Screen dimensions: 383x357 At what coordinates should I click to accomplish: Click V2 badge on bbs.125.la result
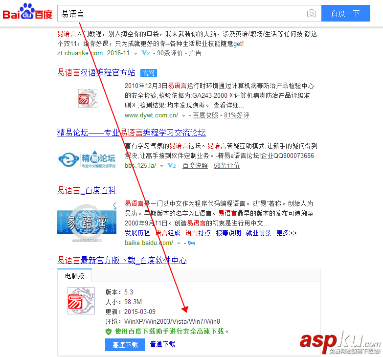(172, 166)
